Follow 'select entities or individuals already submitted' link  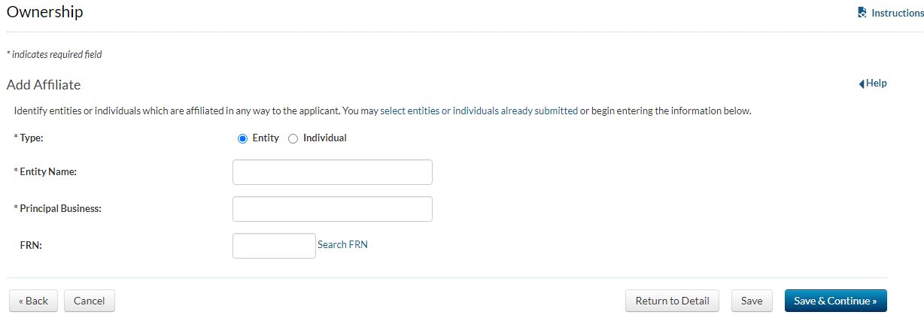[479, 111]
